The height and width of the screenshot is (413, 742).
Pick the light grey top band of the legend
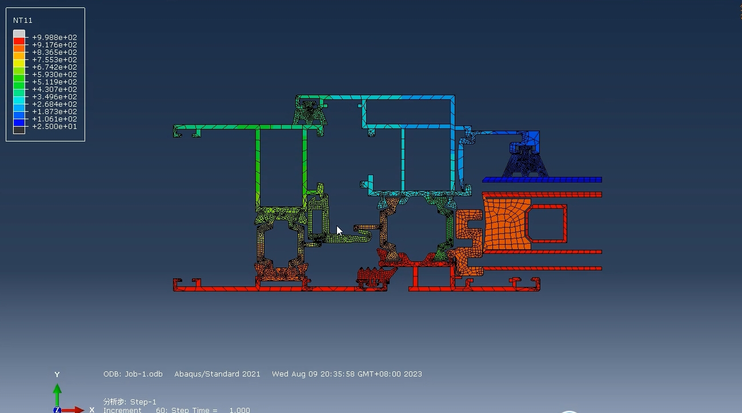pos(19,34)
